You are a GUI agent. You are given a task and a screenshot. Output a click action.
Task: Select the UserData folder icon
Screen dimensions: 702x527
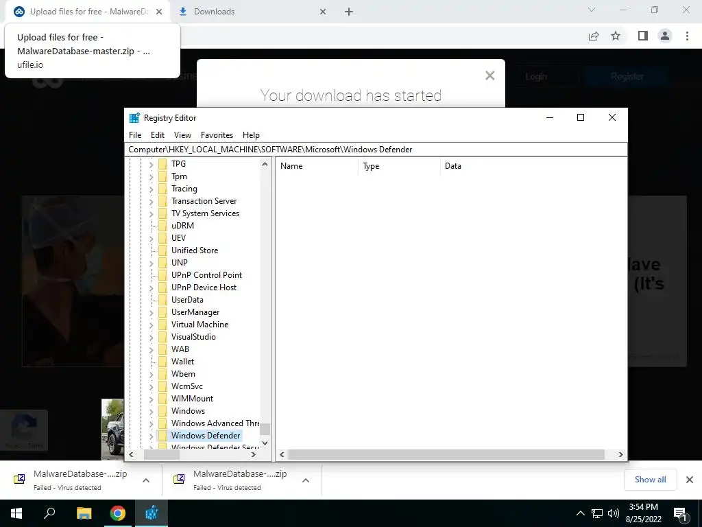pos(162,299)
